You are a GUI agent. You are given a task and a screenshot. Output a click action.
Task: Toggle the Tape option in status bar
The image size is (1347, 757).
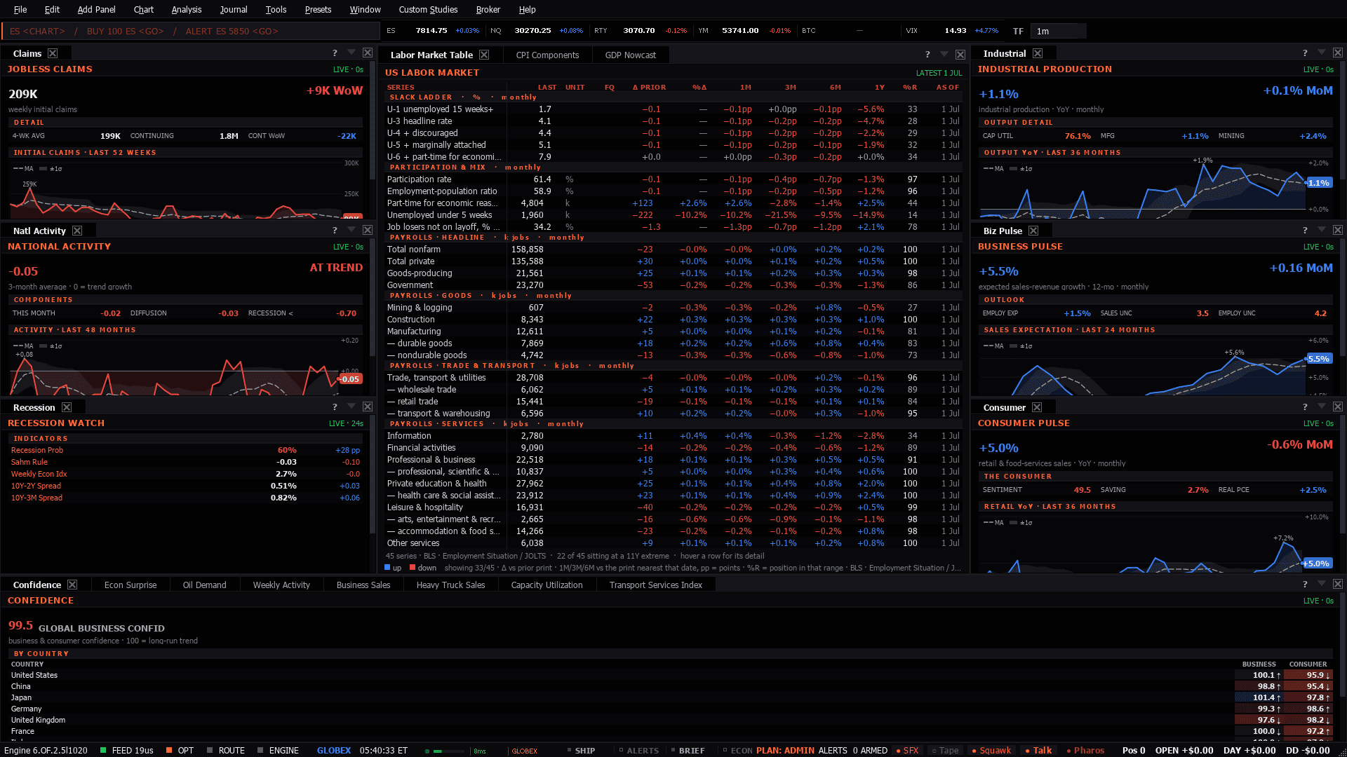click(x=945, y=750)
